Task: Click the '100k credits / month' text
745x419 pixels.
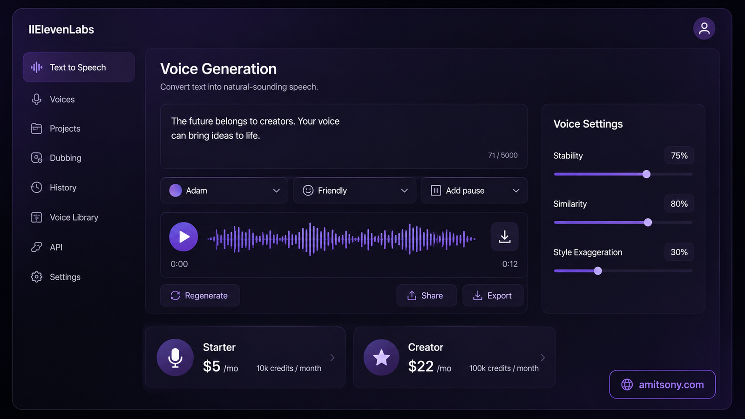Action: [x=504, y=368]
